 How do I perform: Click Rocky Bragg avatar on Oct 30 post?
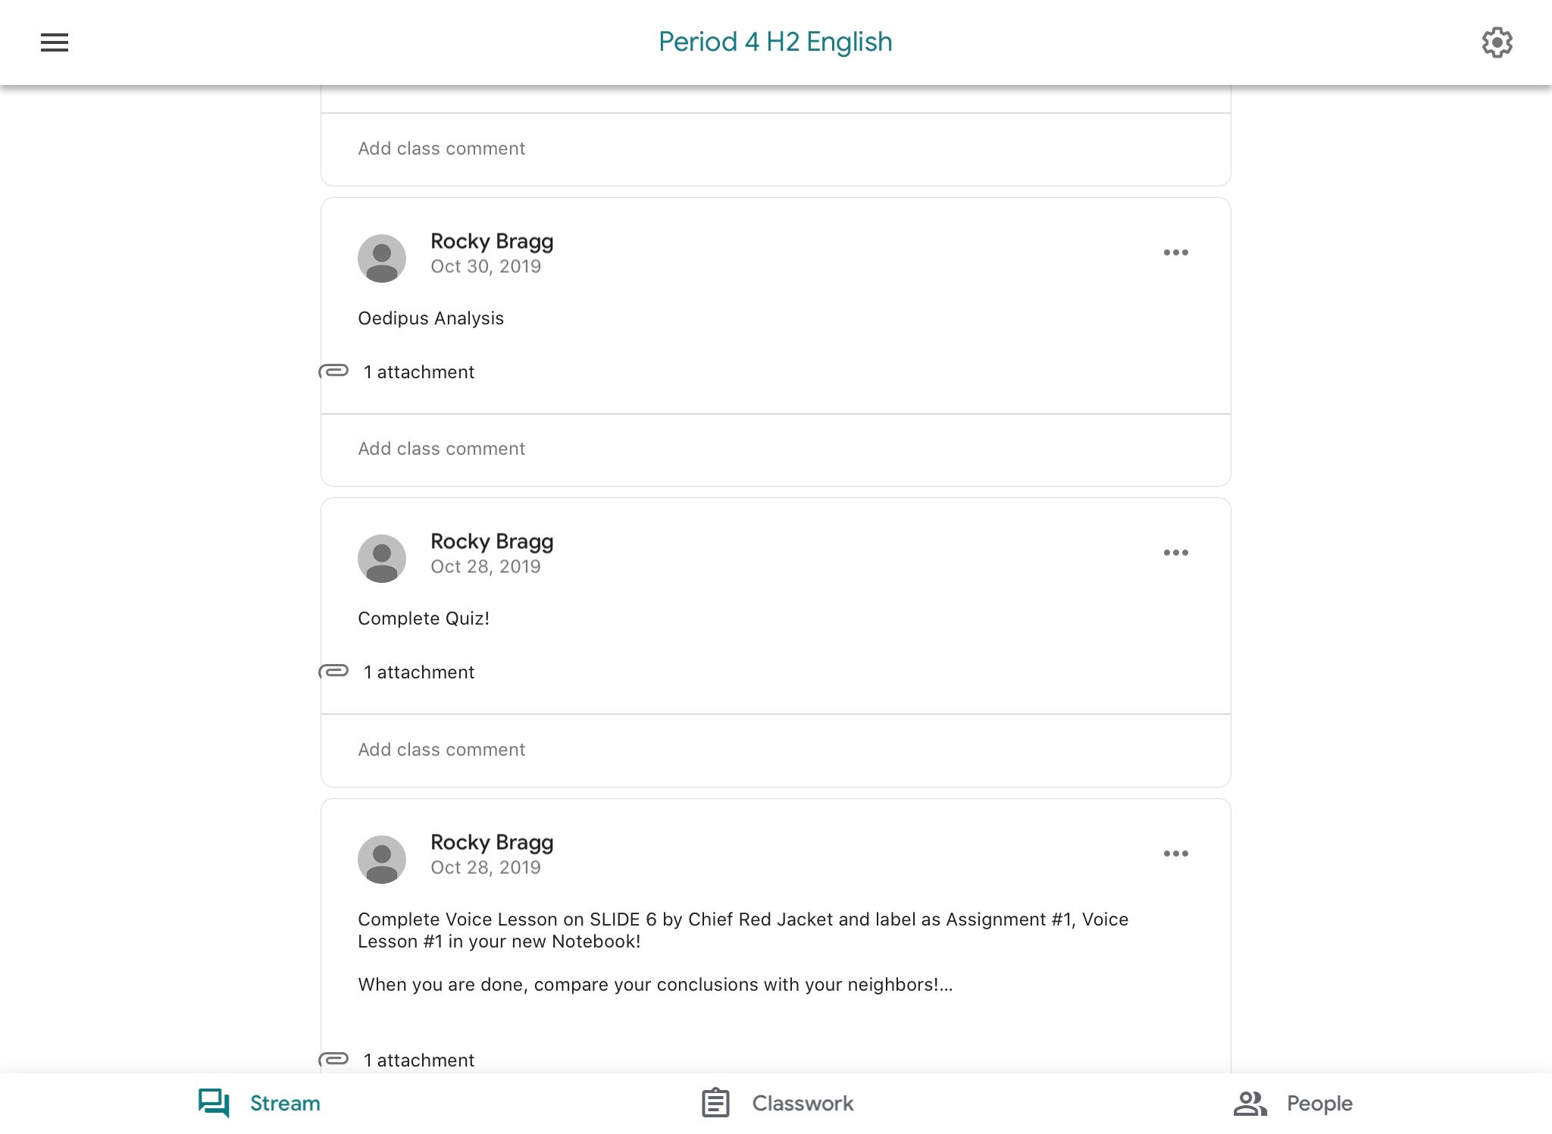point(382,258)
